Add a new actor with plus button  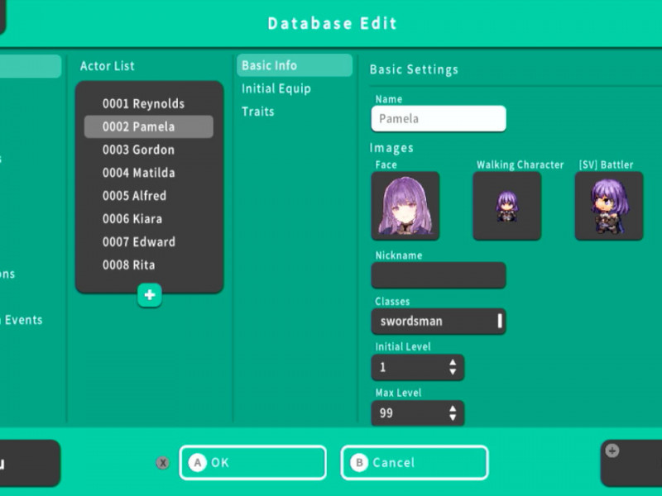tap(150, 295)
